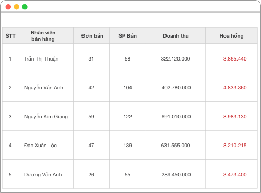
Task: Sort by Nhân viên bán hàng header
Action: [x=43, y=35]
